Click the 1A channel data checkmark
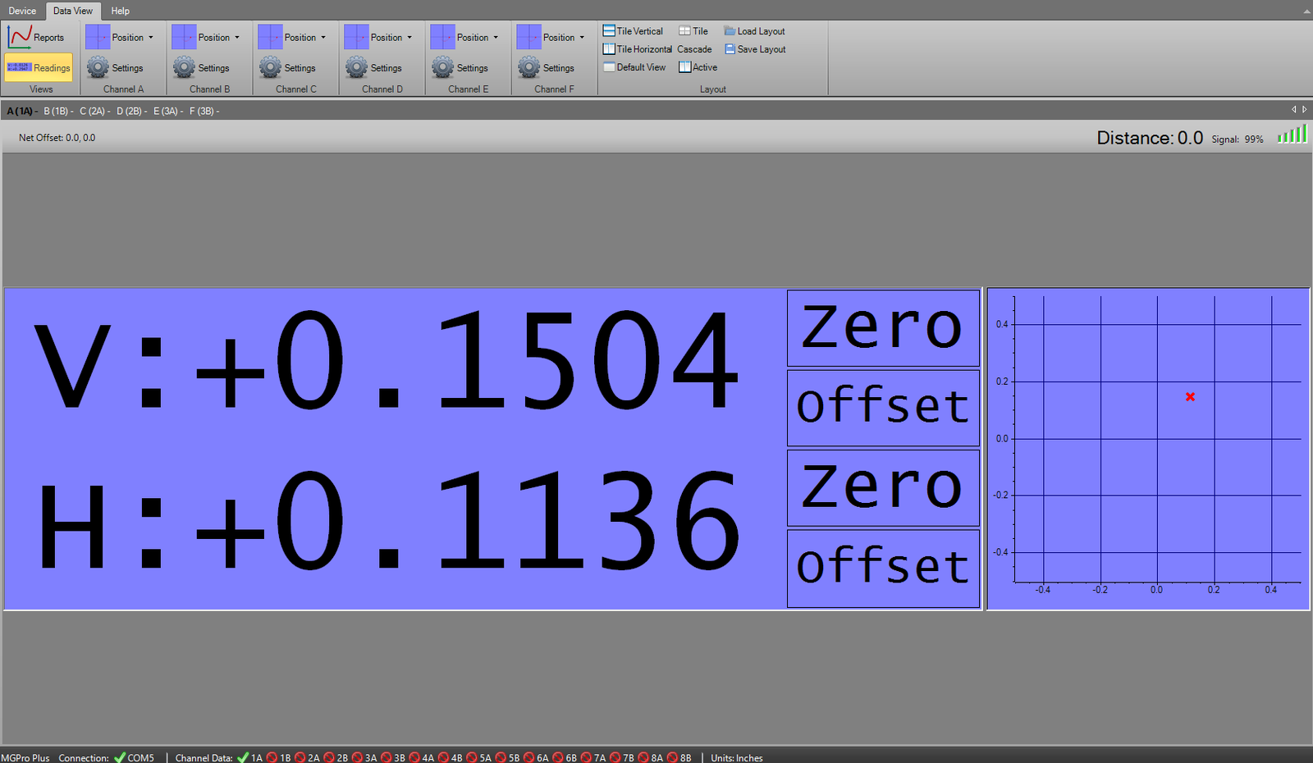 click(x=243, y=757)
